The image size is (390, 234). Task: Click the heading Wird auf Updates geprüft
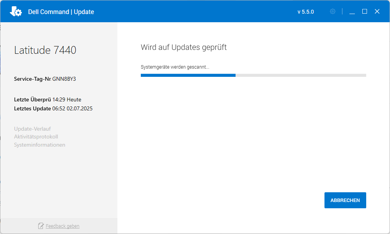click(184, 47)
